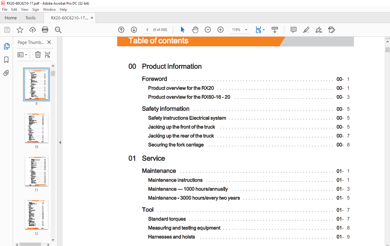Open the fit page options dropdown arrow
Screen dimensions: 390x246
[264, 30]
